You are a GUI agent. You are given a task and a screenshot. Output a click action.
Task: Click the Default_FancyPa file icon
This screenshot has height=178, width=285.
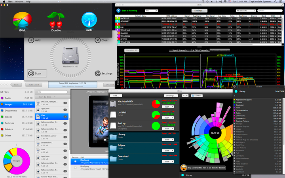click(x=38, y=103)
